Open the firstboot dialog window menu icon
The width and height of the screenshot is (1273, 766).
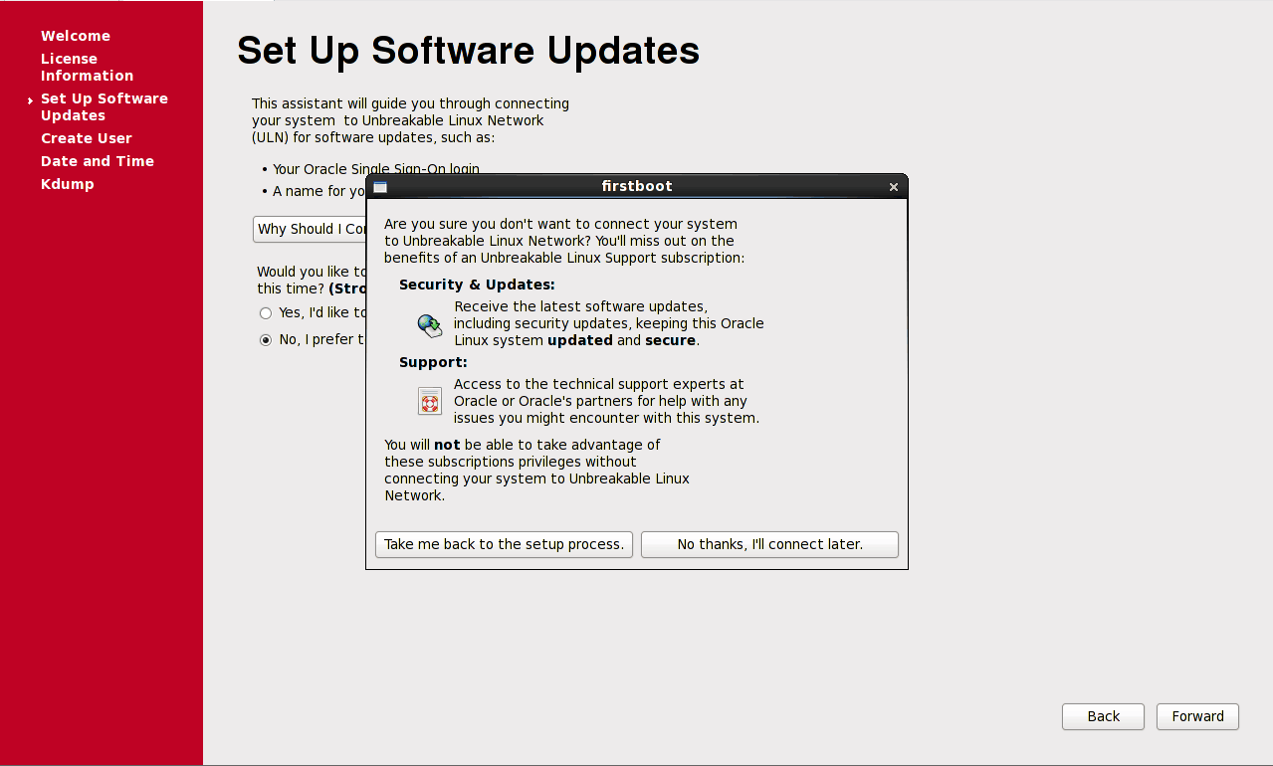[379, 187]
